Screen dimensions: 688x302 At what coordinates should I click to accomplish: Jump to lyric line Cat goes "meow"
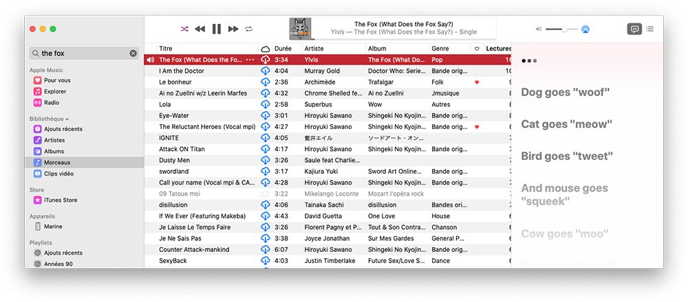[566, 124]
